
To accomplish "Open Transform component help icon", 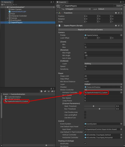I will coord(116,13).
